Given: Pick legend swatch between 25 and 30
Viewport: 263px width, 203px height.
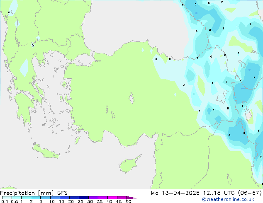Looking at the screenshot, I should (83, 198).
